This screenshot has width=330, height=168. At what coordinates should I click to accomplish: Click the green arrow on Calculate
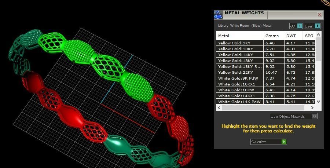pyautogui.click(x=284, y=142)
